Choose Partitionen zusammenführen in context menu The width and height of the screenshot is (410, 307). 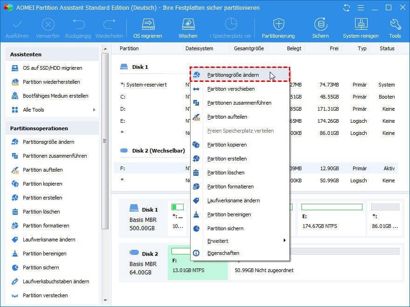point(240,103)
